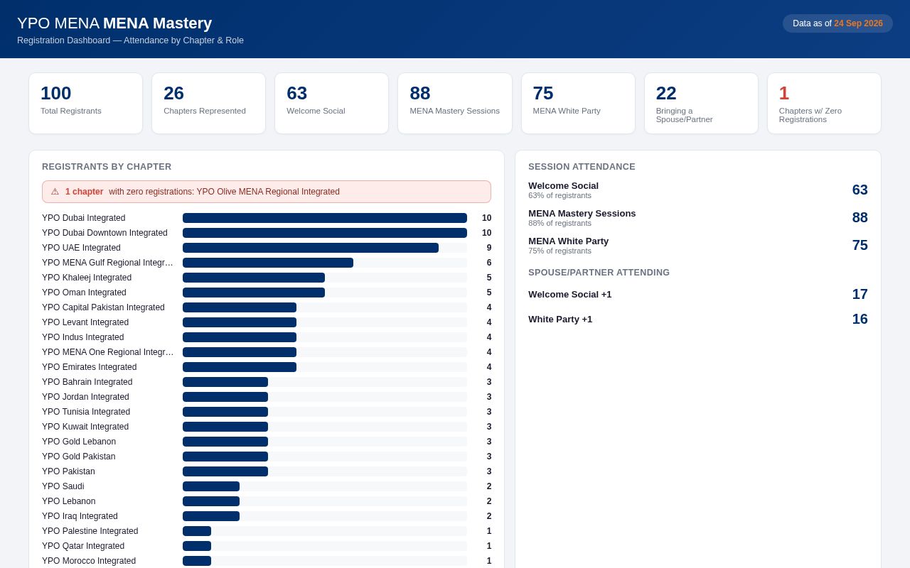
Task: Select the Chapters Represented card showing 26
Action: tap(208, 103)
